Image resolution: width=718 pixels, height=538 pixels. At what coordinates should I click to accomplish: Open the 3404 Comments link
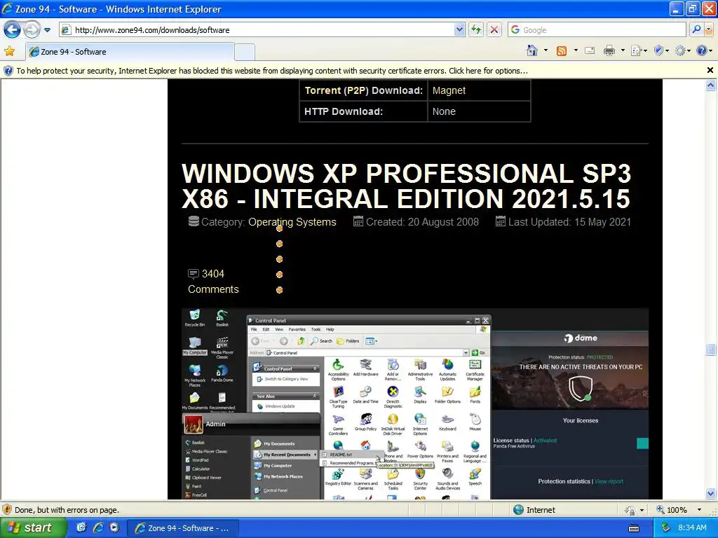click(213, 282)
